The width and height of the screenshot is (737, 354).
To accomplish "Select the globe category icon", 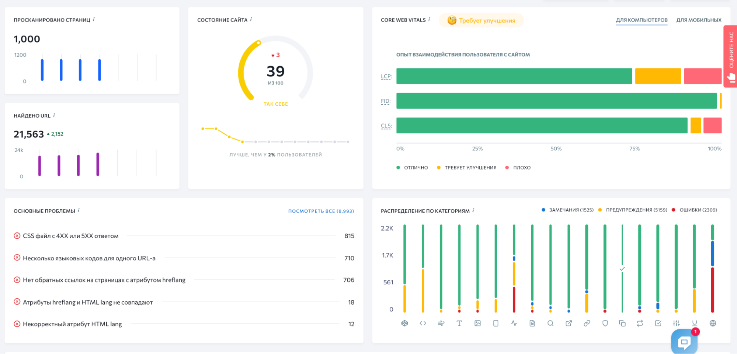I will pyautogui.click(x=713, y=323).
